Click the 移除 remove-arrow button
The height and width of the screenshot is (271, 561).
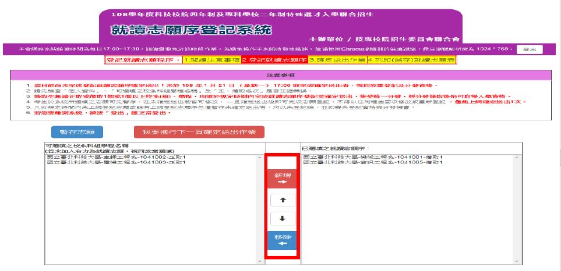(283, 240)
